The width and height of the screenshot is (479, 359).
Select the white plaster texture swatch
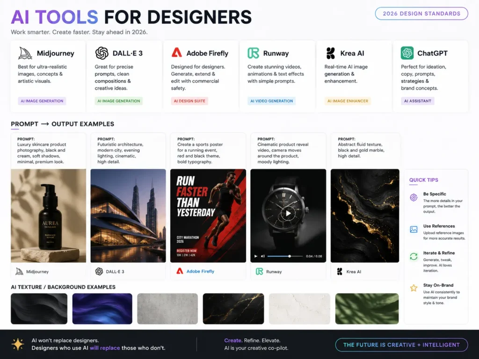pos(299,309)
